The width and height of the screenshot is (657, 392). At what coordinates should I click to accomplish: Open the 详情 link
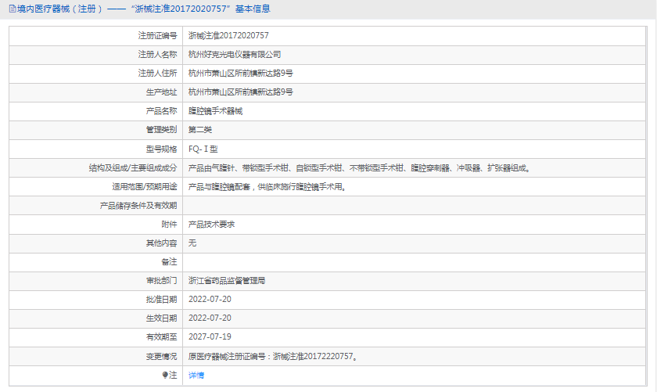[196, 376]
